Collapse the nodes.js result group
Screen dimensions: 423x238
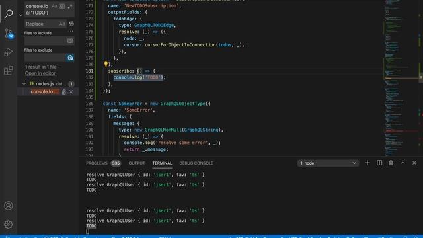point(24,84)
